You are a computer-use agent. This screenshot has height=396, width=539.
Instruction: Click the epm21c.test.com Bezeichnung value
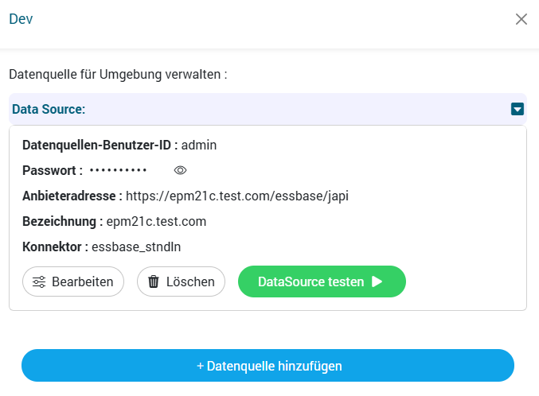coord(156,221)
